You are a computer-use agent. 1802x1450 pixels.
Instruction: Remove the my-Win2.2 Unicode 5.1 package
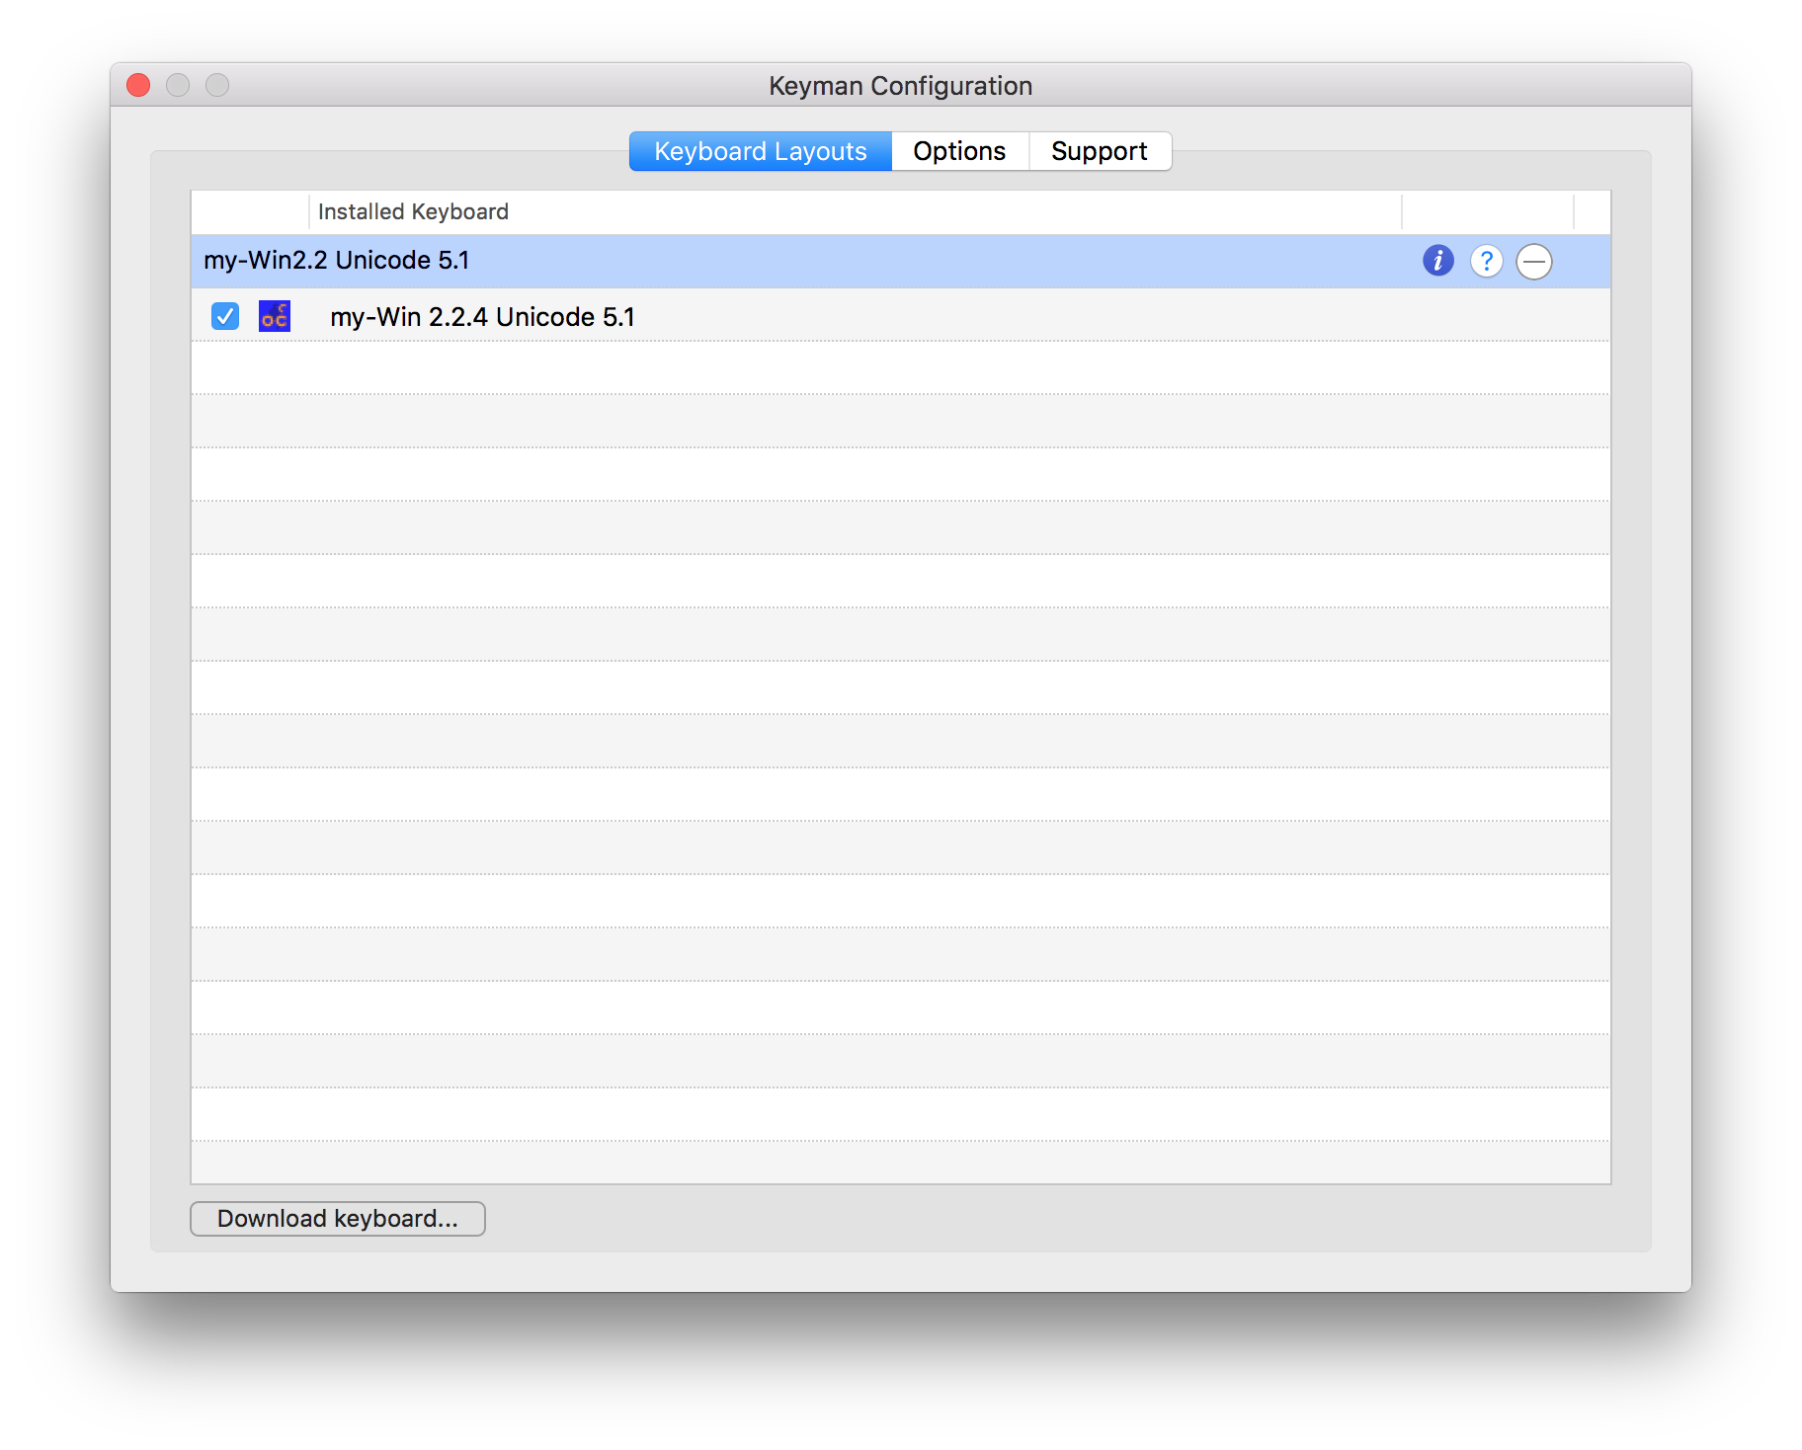[1533, 262]
